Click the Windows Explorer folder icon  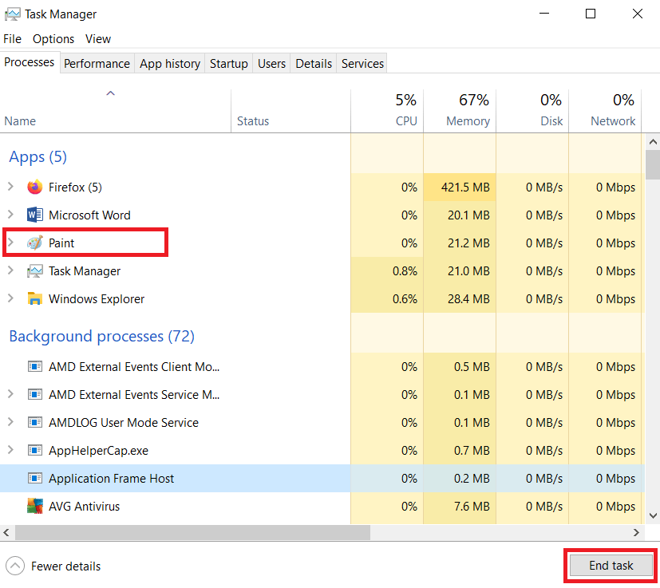(x=35, y=299)
